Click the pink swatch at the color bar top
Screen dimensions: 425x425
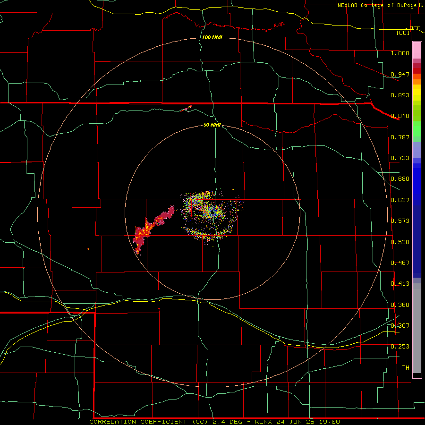click(417, 51)
